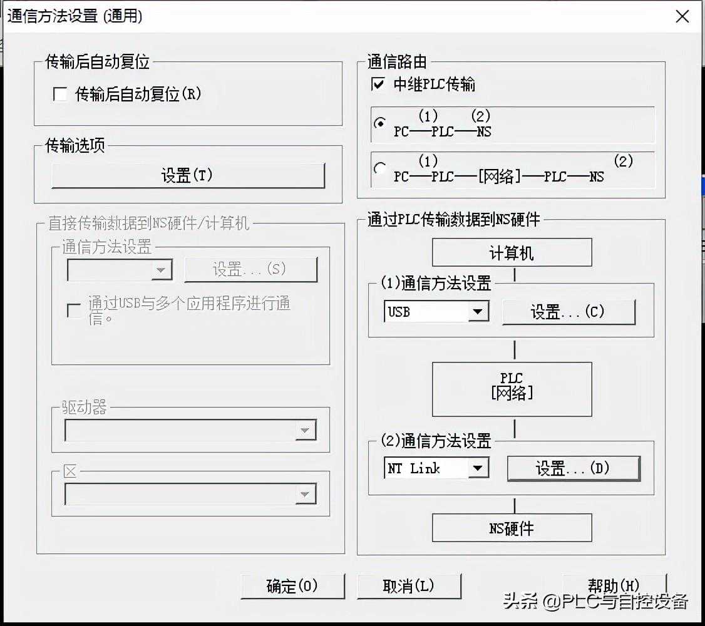Click the greyed 设置...(S) button
The image size is (705, 626).
click(x=250, y=269)
